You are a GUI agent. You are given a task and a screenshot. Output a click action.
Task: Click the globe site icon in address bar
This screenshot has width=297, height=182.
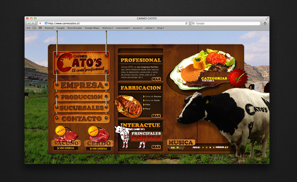pyautogui.click(x=46, y=23)
